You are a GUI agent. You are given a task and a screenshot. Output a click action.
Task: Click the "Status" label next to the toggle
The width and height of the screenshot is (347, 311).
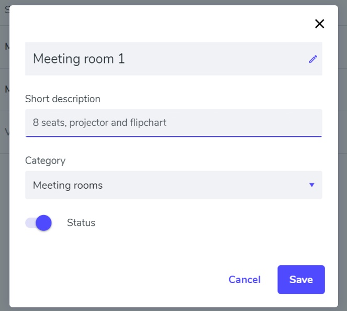[81, 223]
